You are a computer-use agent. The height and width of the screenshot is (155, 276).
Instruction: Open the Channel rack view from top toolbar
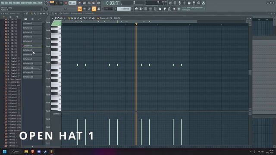(x=146, y=9)
